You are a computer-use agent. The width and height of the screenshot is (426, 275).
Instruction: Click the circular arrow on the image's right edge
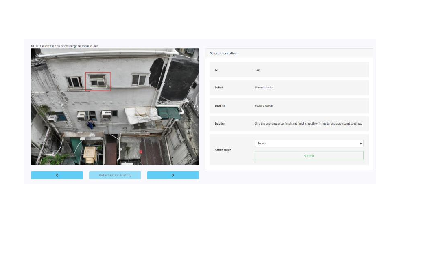197,107
